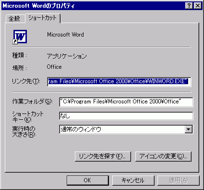Click the アイコンの変更 button

[x=163, y=156]
